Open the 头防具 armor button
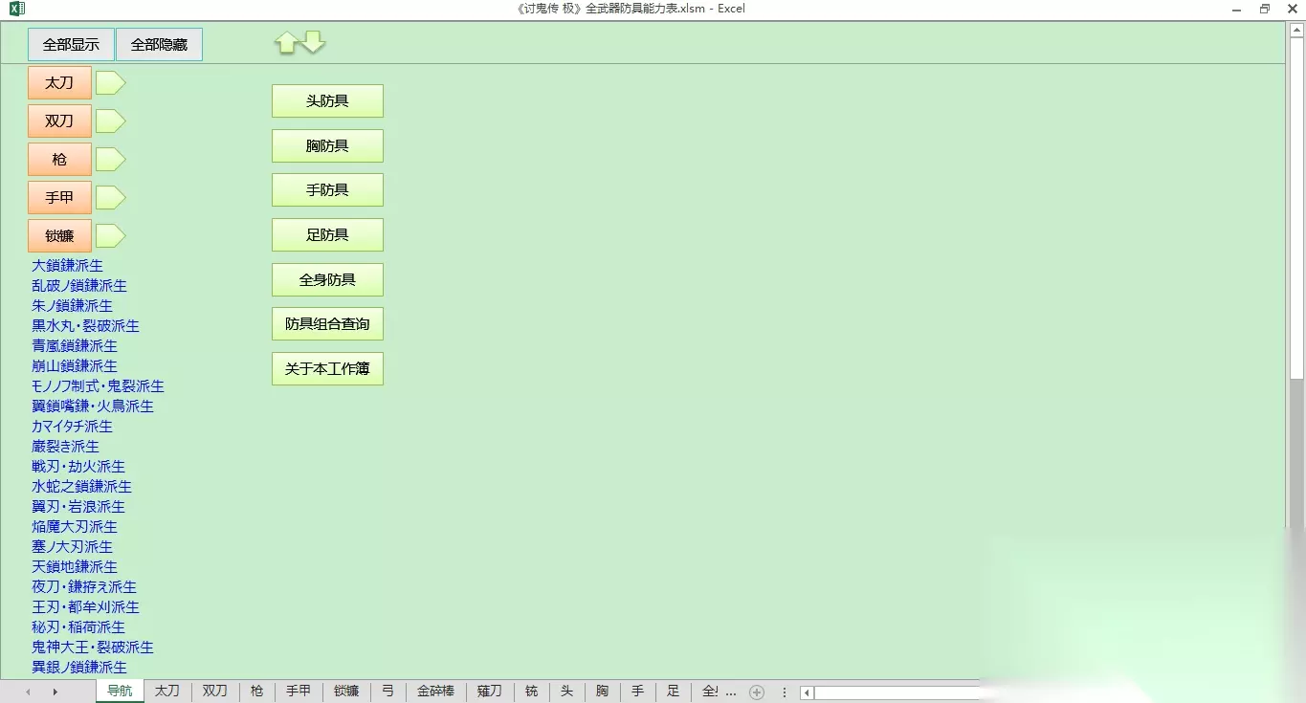The width and height of the screenshot is (1306, 703). point(327,100)
